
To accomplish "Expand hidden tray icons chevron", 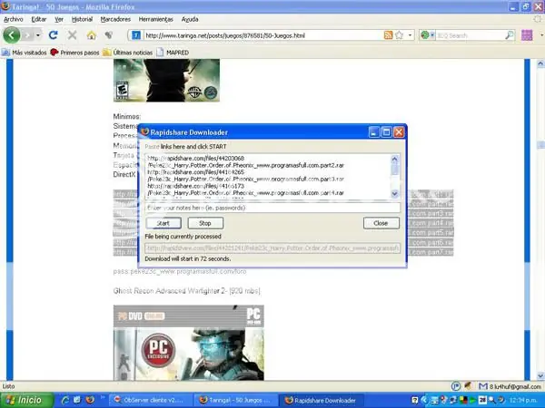I will (x=424, y=400).
